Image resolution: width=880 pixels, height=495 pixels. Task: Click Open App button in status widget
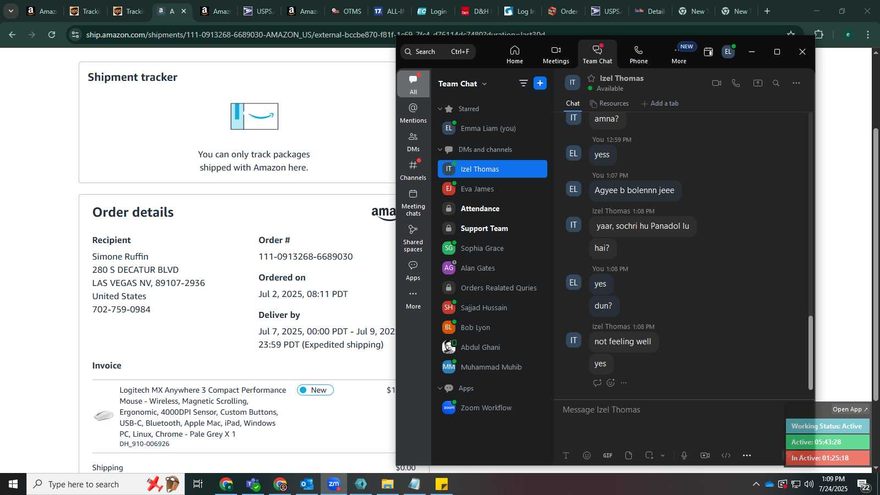[850, 409]
